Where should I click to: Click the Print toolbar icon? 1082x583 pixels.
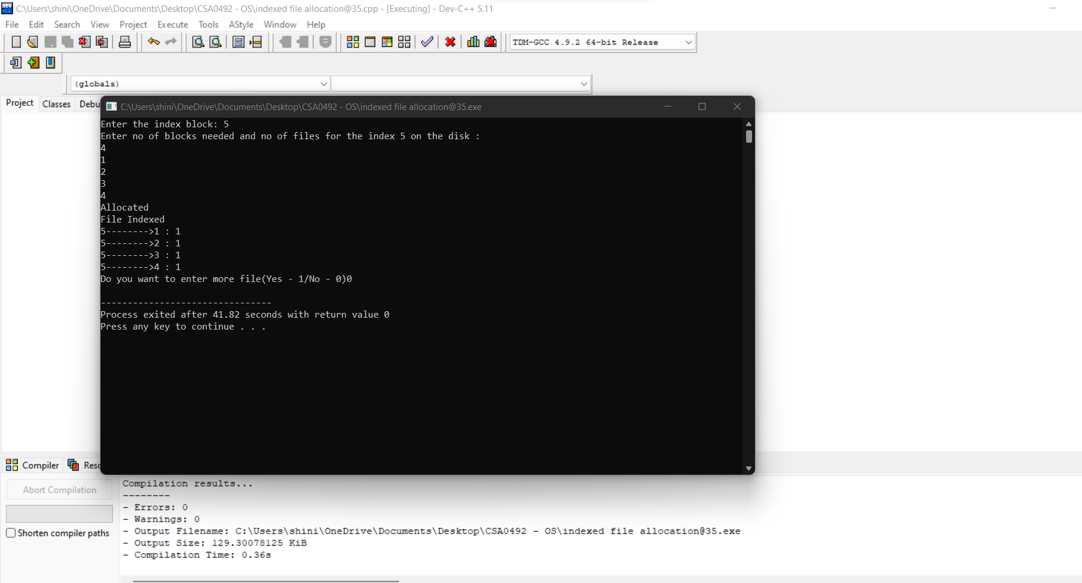[x=125, y=42]
